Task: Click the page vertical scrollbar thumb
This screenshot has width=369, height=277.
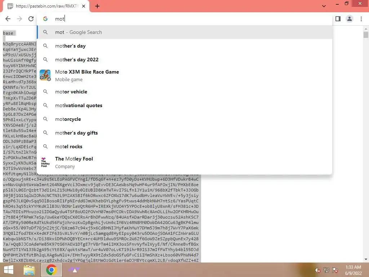Action: point(366,34)
